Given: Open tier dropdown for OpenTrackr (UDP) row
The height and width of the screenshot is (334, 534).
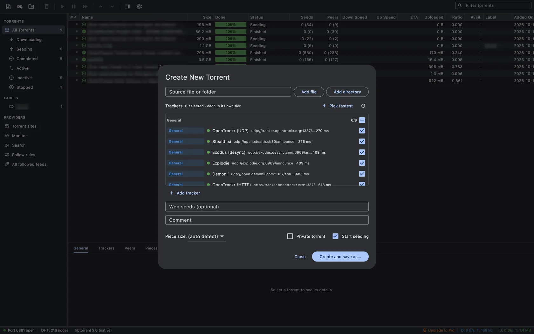Looking at the screenshot, I should 185,131.
